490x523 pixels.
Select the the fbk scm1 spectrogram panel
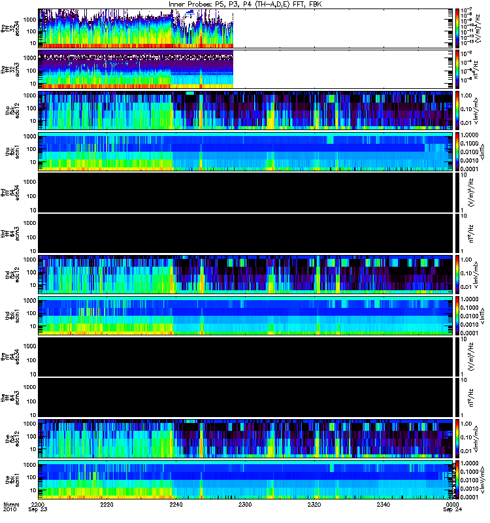(x=246, y=480)
